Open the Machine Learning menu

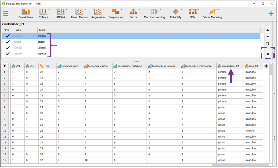coord(154,13)
